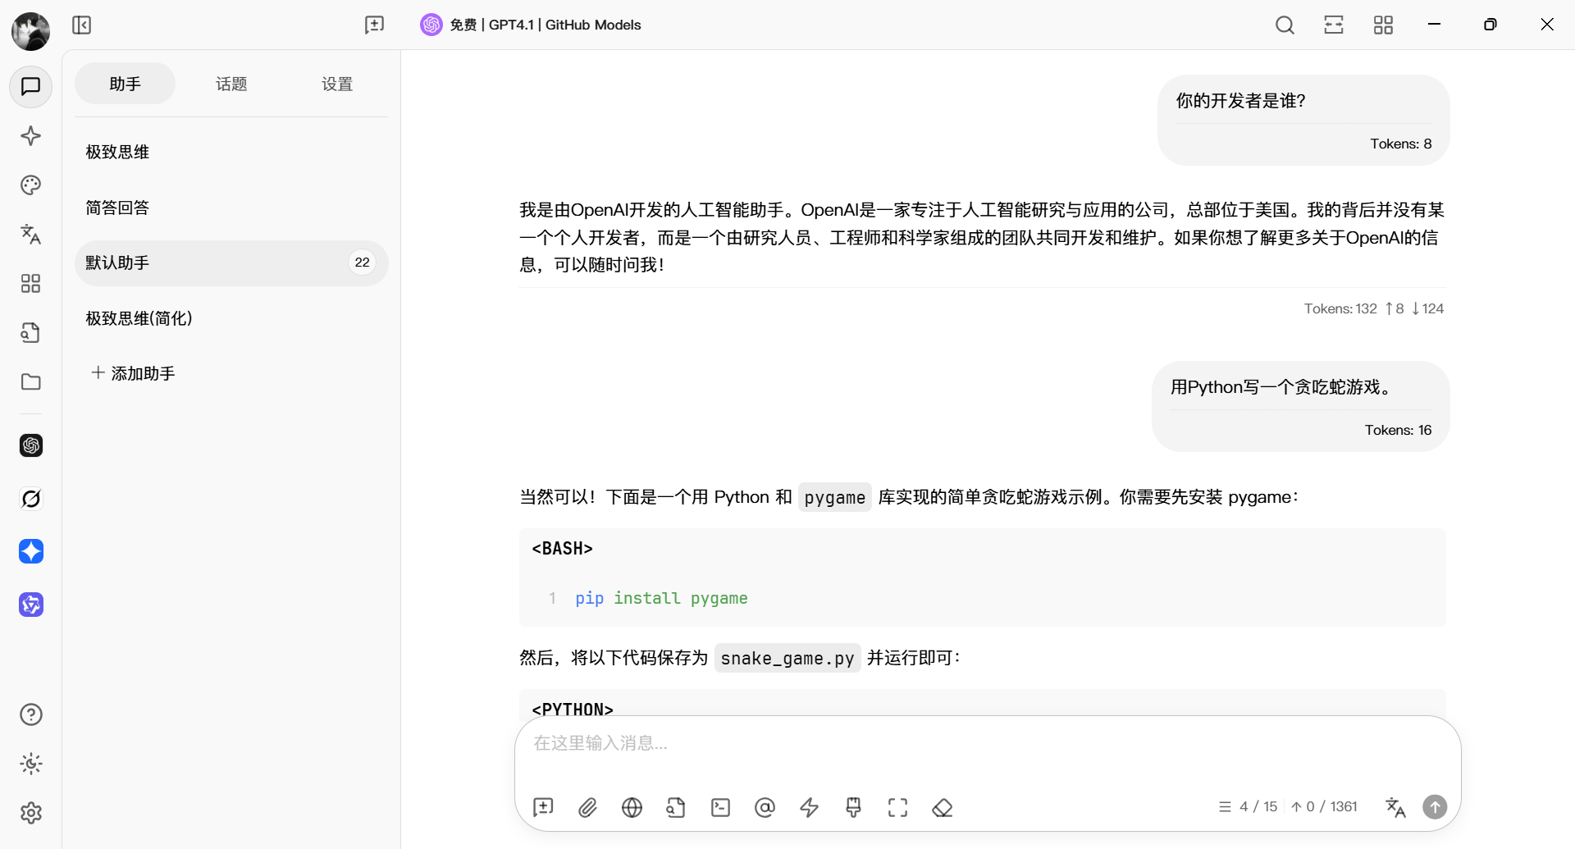
Task: Select knowledge base in input toolbar
Action: coord(676,807)
